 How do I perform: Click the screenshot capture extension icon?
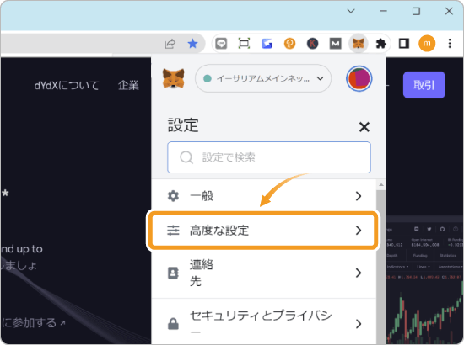click(x=244, y=44)
